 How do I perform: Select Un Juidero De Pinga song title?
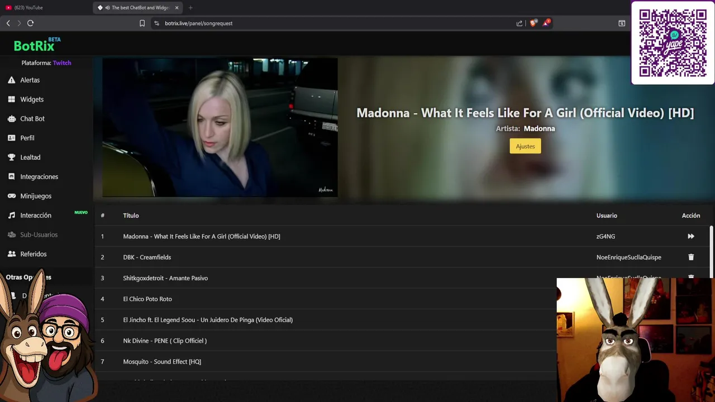coord(208,320)
